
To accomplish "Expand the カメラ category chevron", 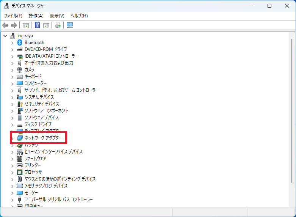I will [x=13, y=70].
